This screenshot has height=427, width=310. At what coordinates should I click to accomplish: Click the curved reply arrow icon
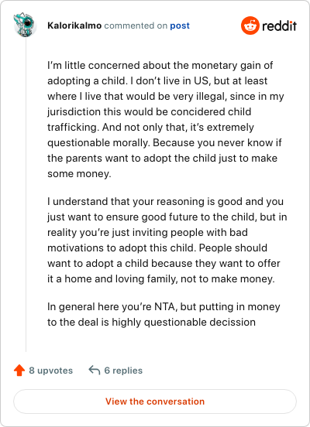coord(95,370)
